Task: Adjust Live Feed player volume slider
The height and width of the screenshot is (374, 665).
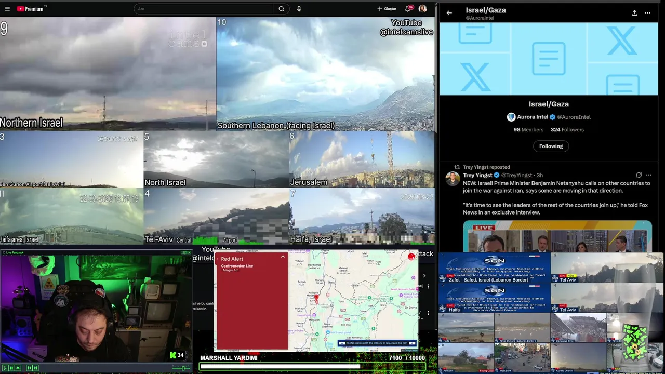Action: [x=181, y=368]
